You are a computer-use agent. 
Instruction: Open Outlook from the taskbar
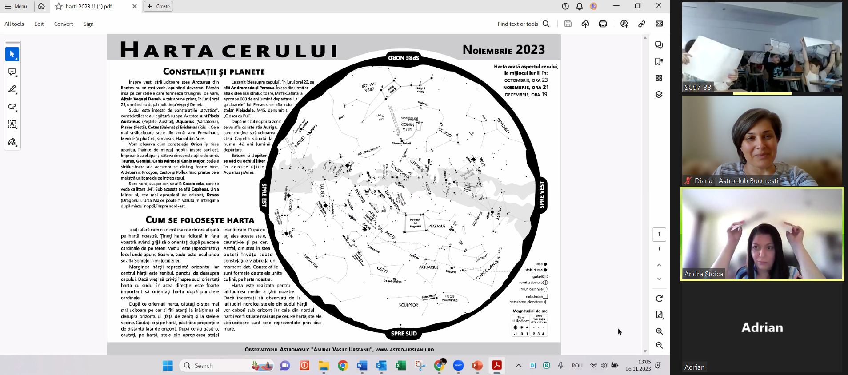click(x=381, y=366)
